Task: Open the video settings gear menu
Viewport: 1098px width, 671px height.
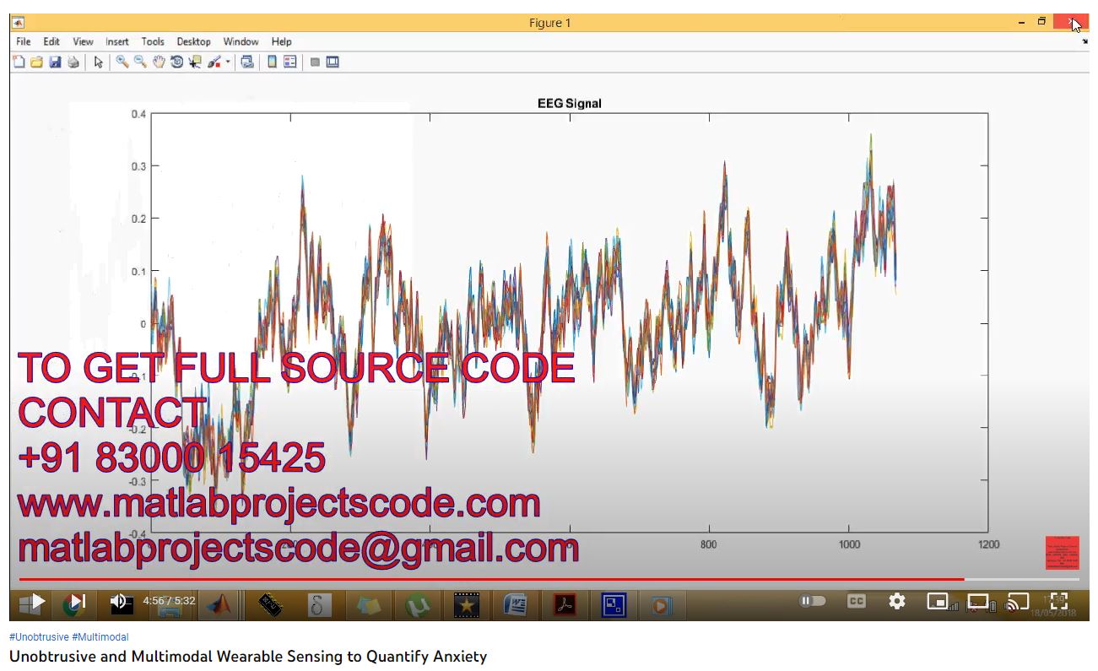Action: 896,601
